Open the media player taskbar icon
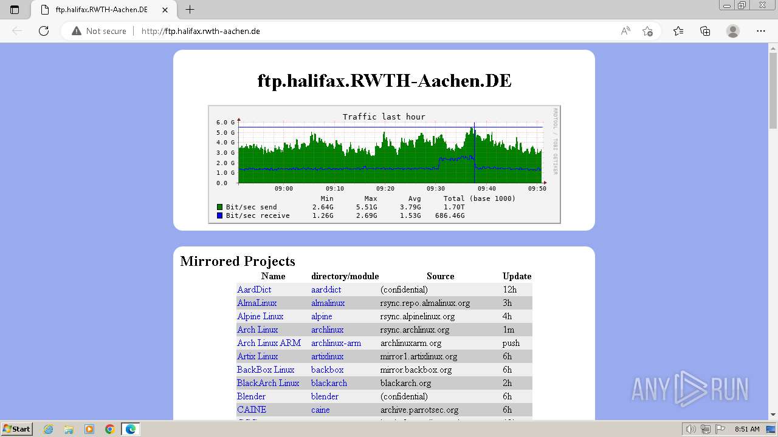This screenshot has height=437, width=778. [x=89, y=429]
